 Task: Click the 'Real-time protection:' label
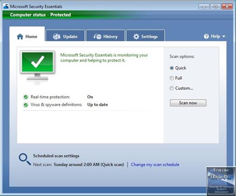(50, 97)
